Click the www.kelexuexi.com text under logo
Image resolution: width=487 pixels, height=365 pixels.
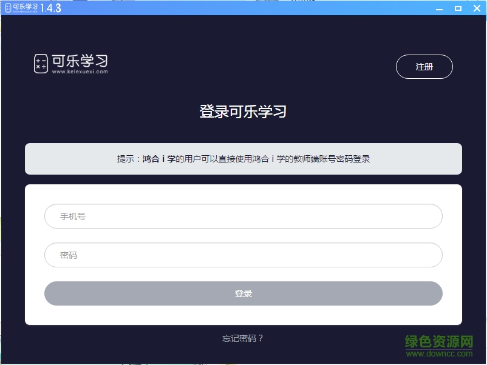click(x=80, y=72)
